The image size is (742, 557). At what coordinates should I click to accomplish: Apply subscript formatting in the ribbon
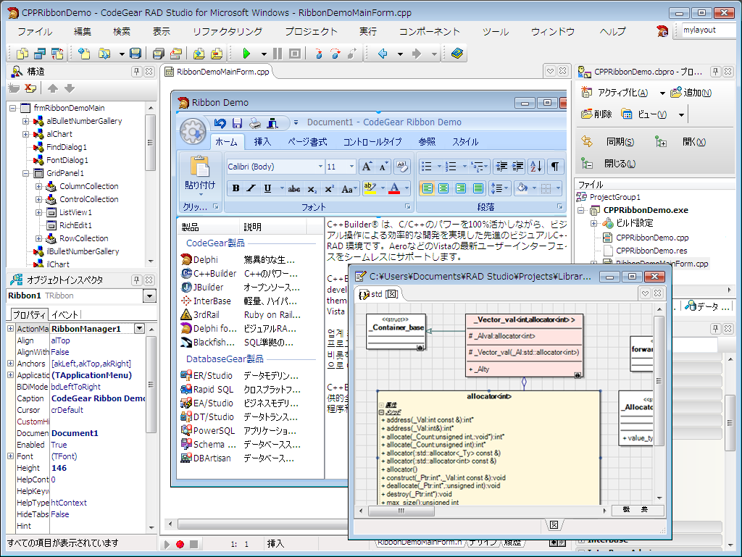coord(312,188)
